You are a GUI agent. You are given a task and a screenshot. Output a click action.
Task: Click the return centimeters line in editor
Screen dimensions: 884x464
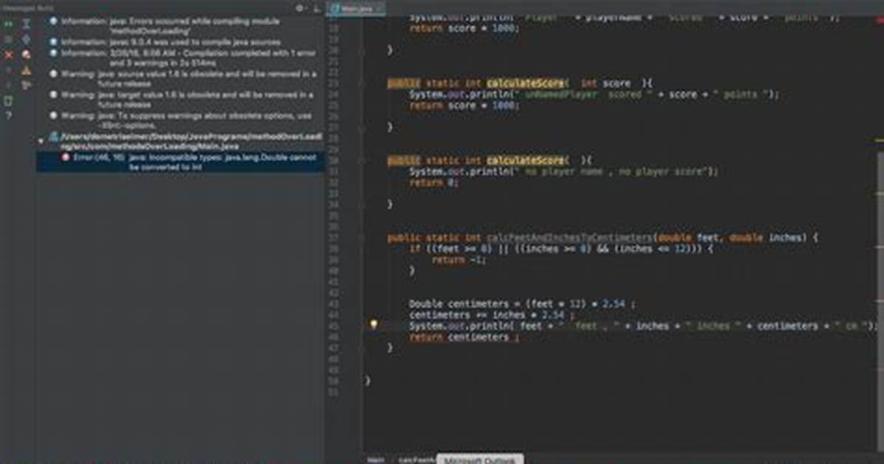pos(463,337)
